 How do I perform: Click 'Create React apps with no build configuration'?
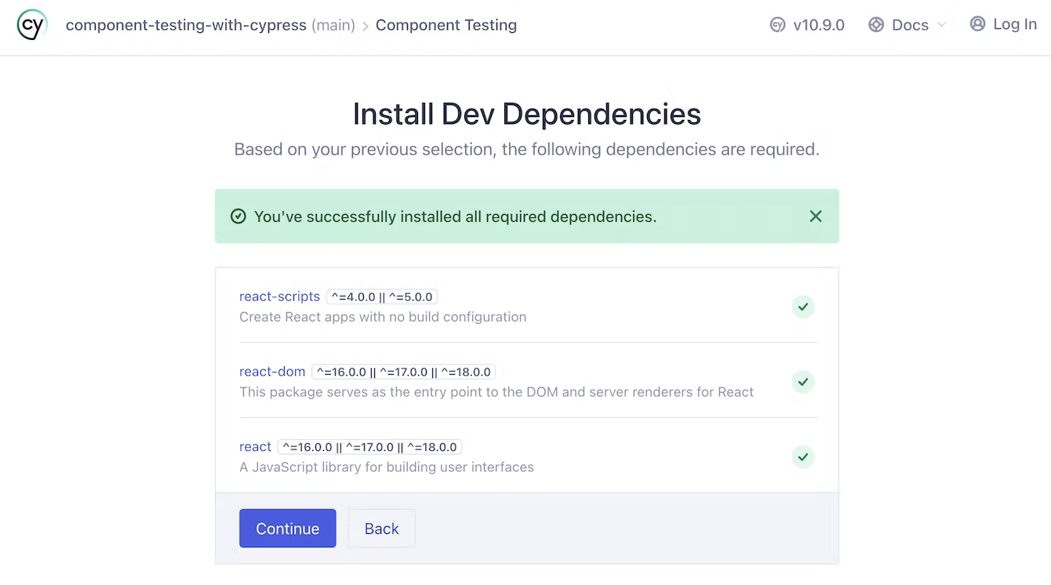(x=383, y=317)
